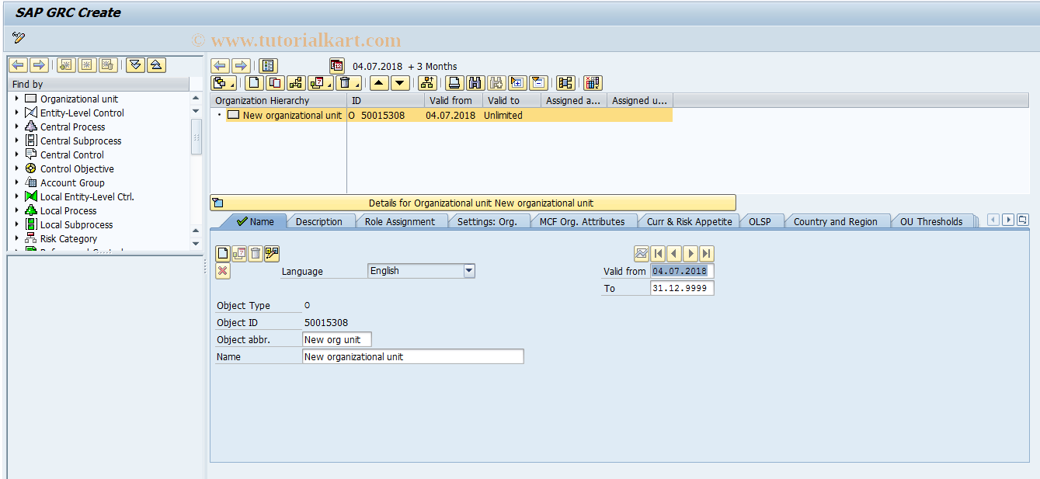Click the Name field with New organizational unit
The image size is (1040, 479).
click(x=413, y=356)
